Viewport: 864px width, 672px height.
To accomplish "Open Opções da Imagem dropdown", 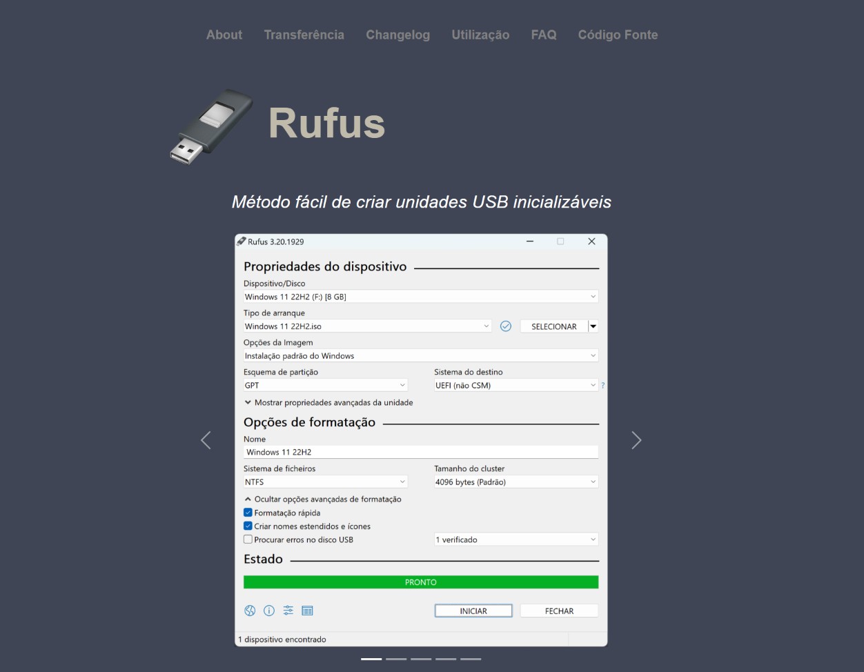I will (x=421, y=356).
